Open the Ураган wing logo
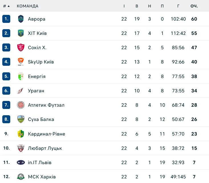Image resolution: width=209 pixels, height=183 pixels. 21,91
